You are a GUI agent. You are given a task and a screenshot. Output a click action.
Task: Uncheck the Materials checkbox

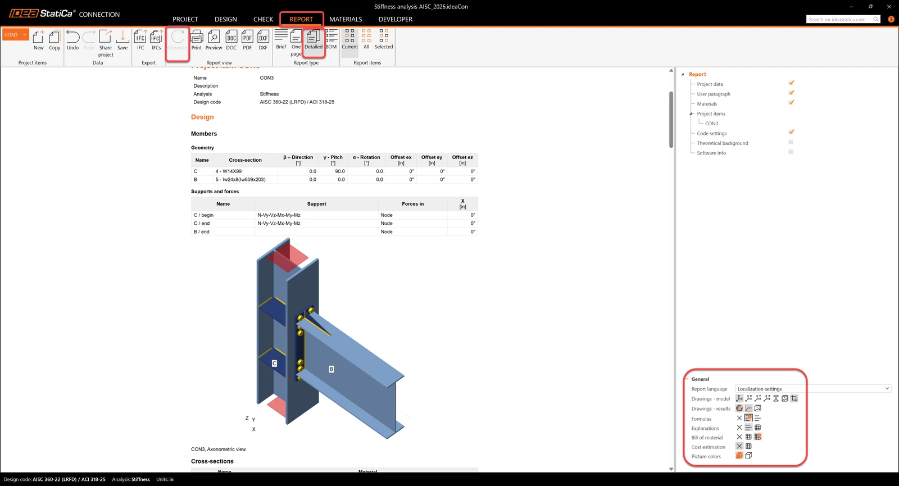click(x=791, y=102)
